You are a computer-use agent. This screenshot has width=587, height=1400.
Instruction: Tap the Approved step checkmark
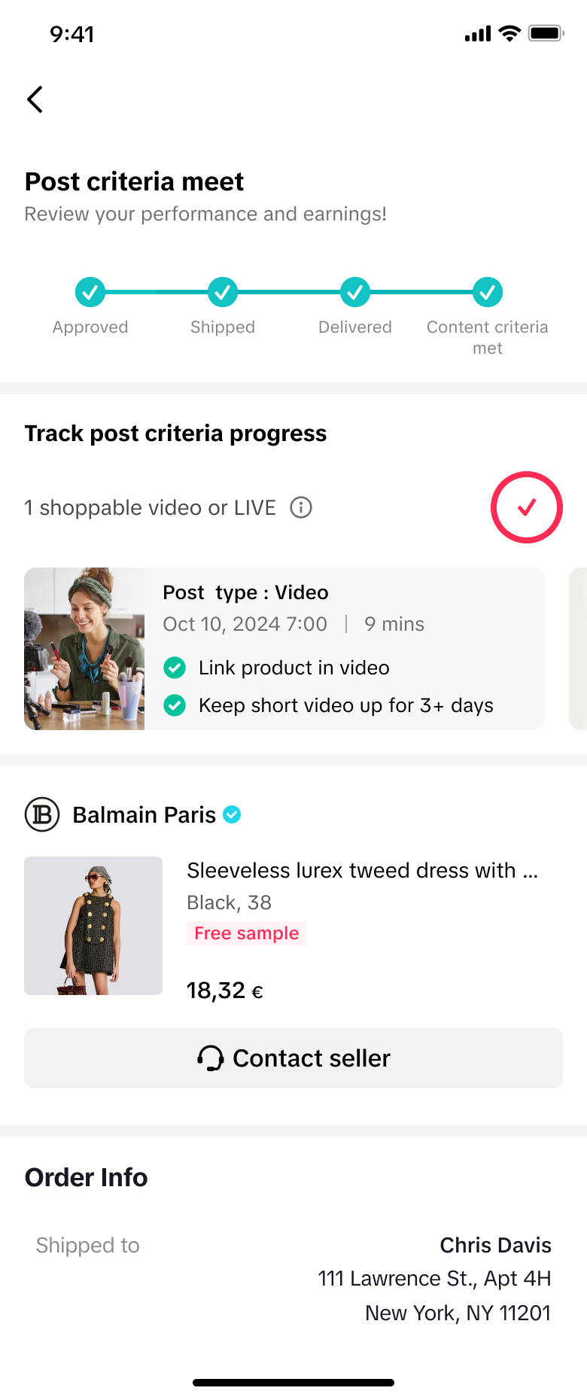(90, 292)
